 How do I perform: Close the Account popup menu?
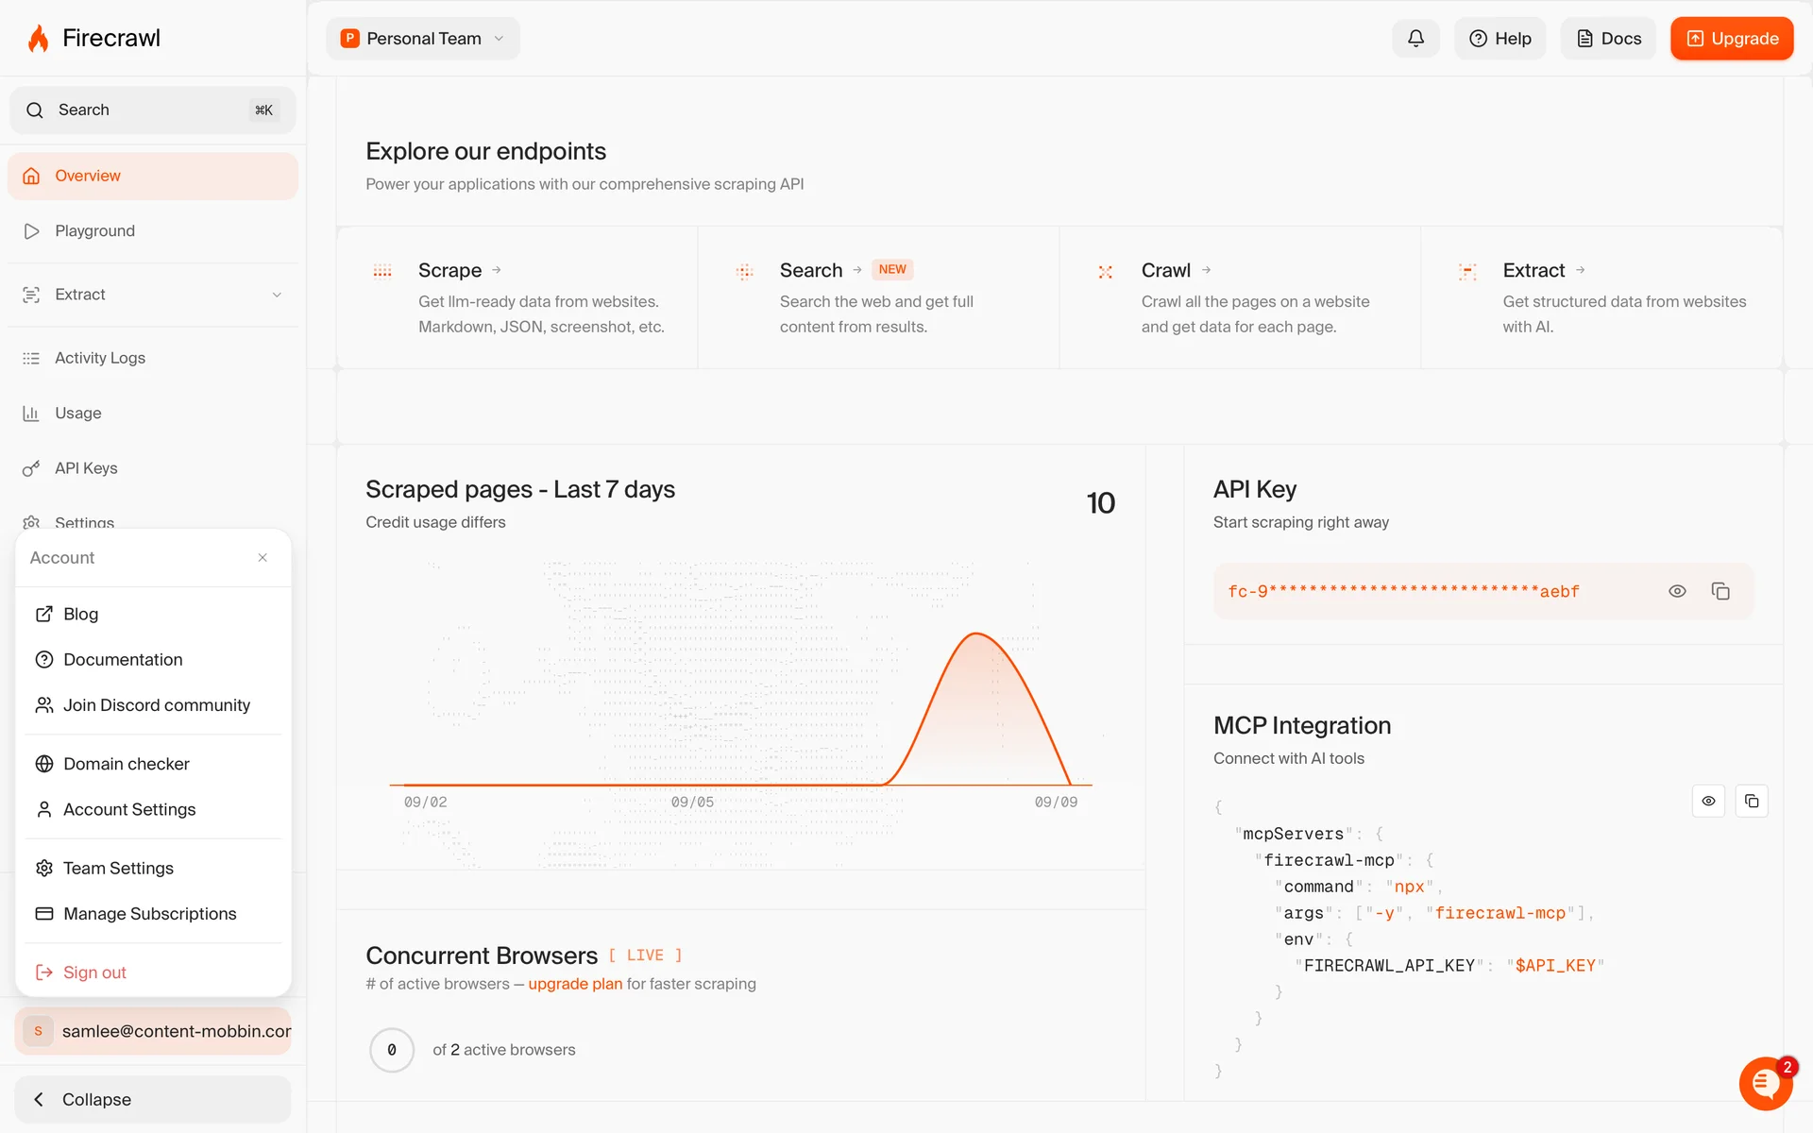click(263, 558)
